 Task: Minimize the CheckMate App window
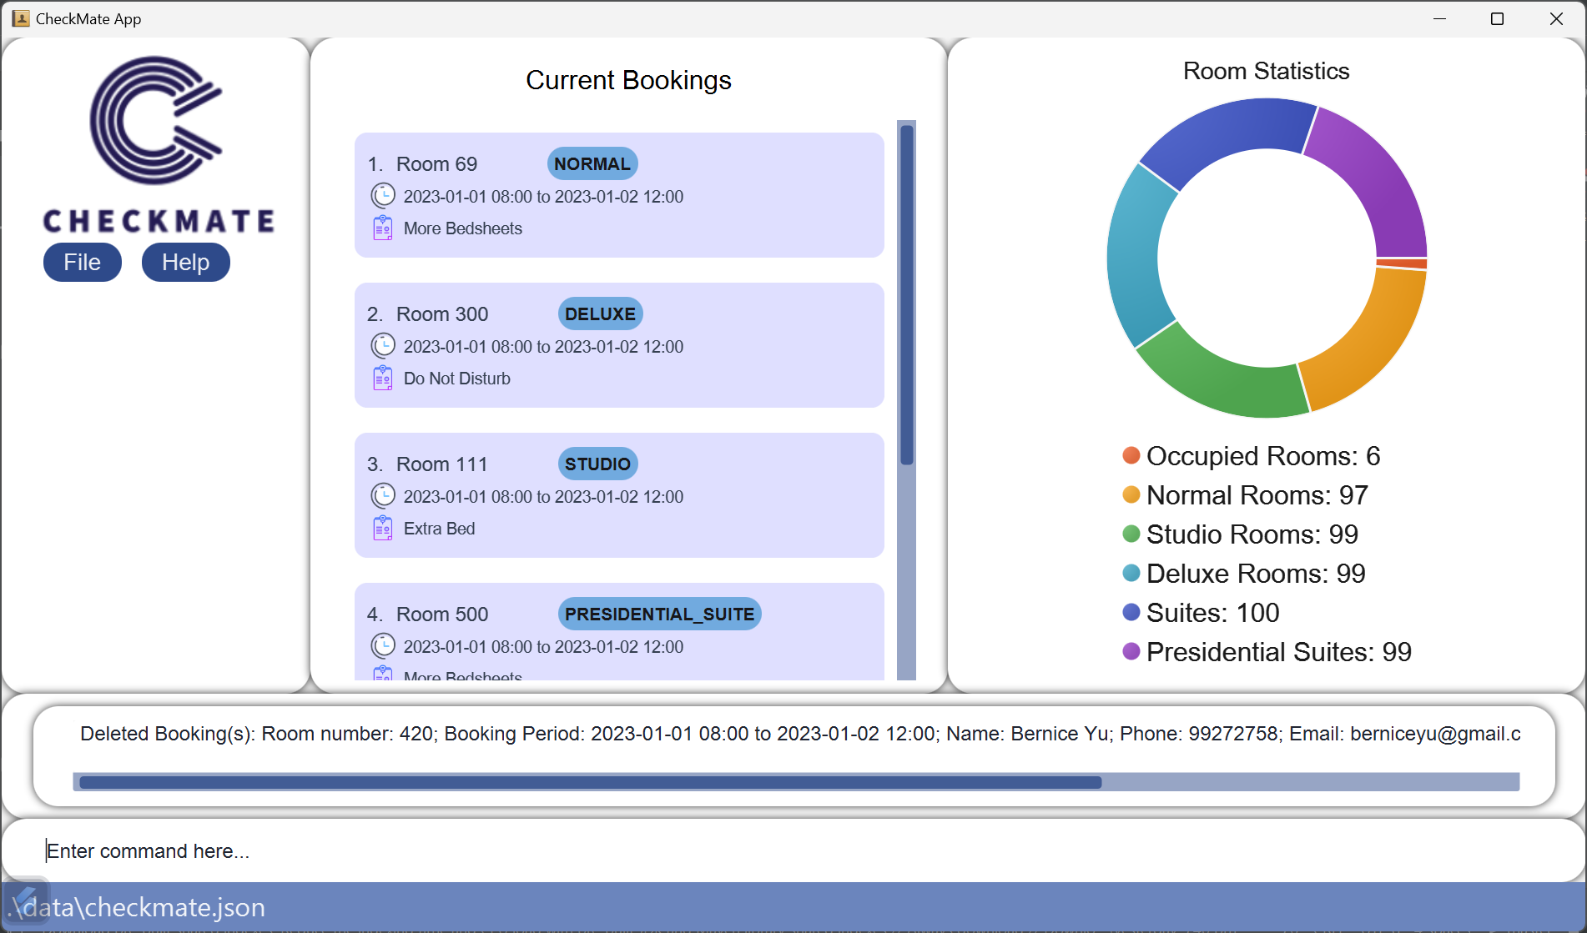click(1439, 18)
